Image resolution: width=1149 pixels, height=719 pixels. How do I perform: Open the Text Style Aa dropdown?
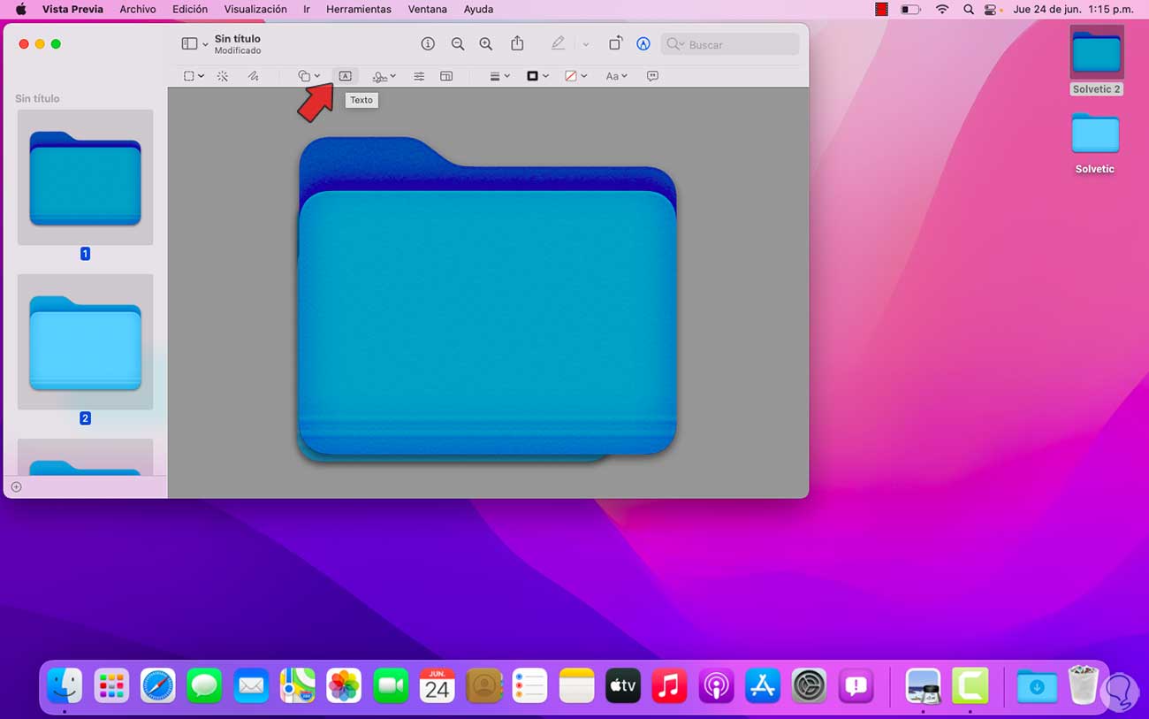[x=616, y=76]
